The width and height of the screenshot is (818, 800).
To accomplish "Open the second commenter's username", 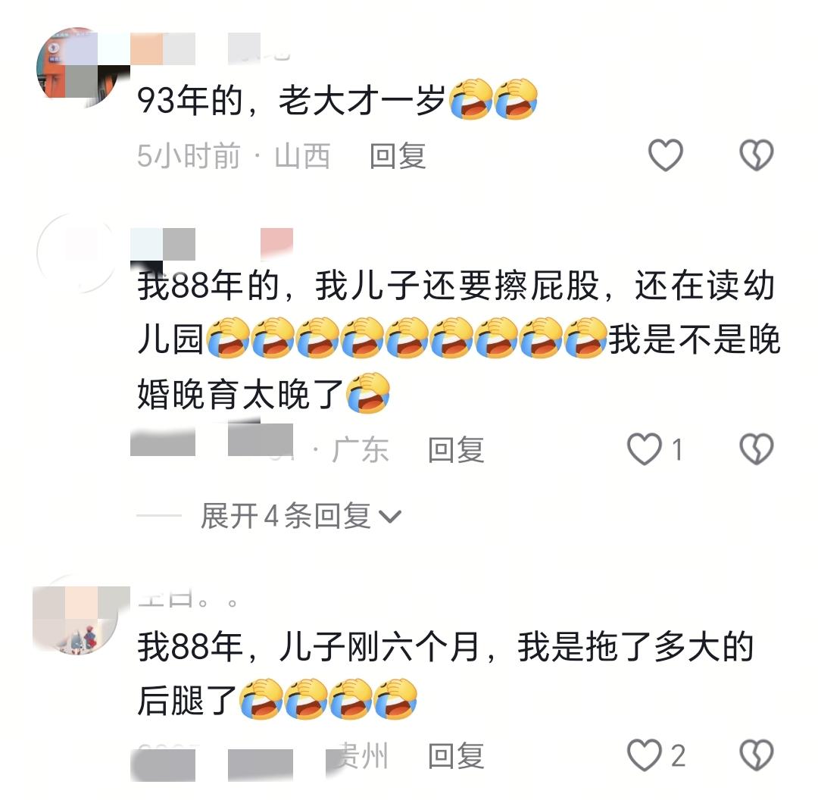I will coord(212,244).
